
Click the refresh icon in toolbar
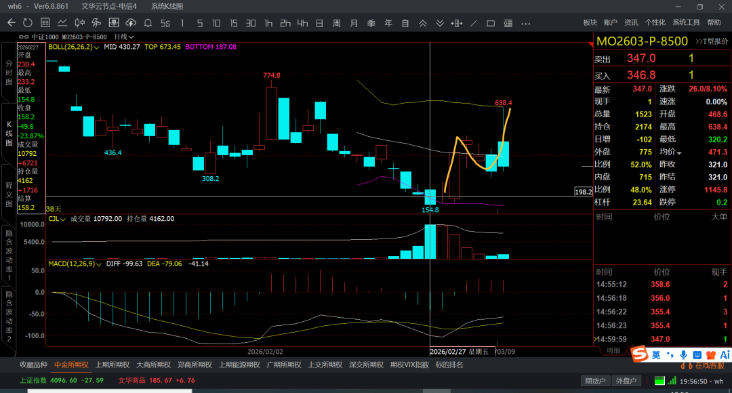(28, 22)
